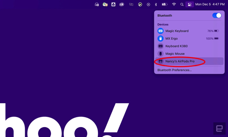
Task: Open Spotlight search magnifier
Action: 182,4
